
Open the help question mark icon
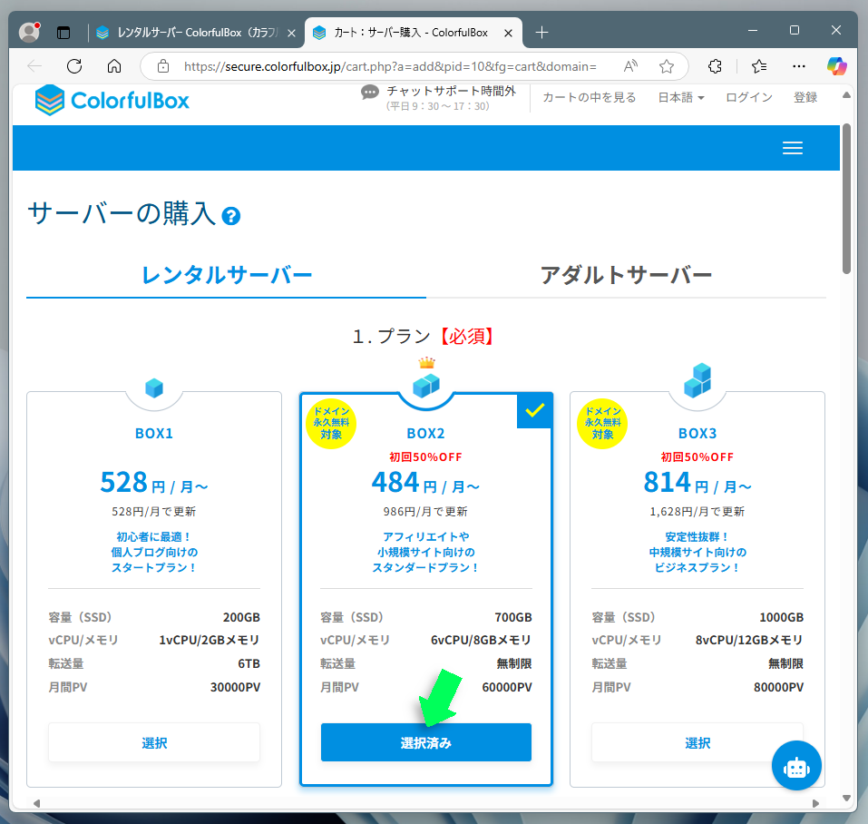coord(231,216)
